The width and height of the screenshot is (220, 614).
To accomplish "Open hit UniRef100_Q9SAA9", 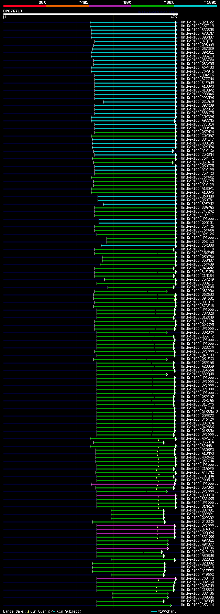I will point(197,45).
